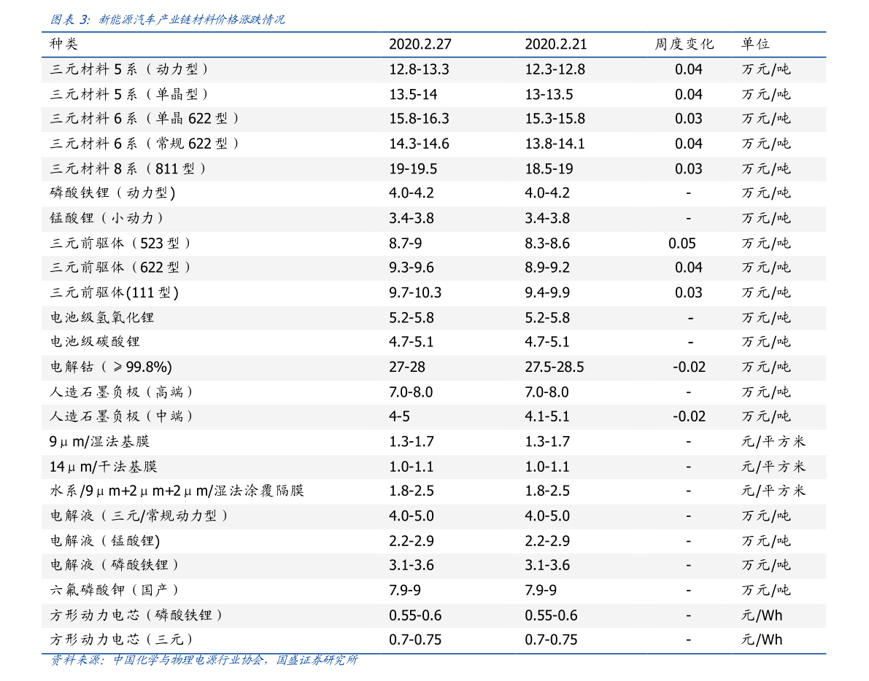
Task: Select the 电池级氢氧化锂 row label
Action: [x=102, y=317]
